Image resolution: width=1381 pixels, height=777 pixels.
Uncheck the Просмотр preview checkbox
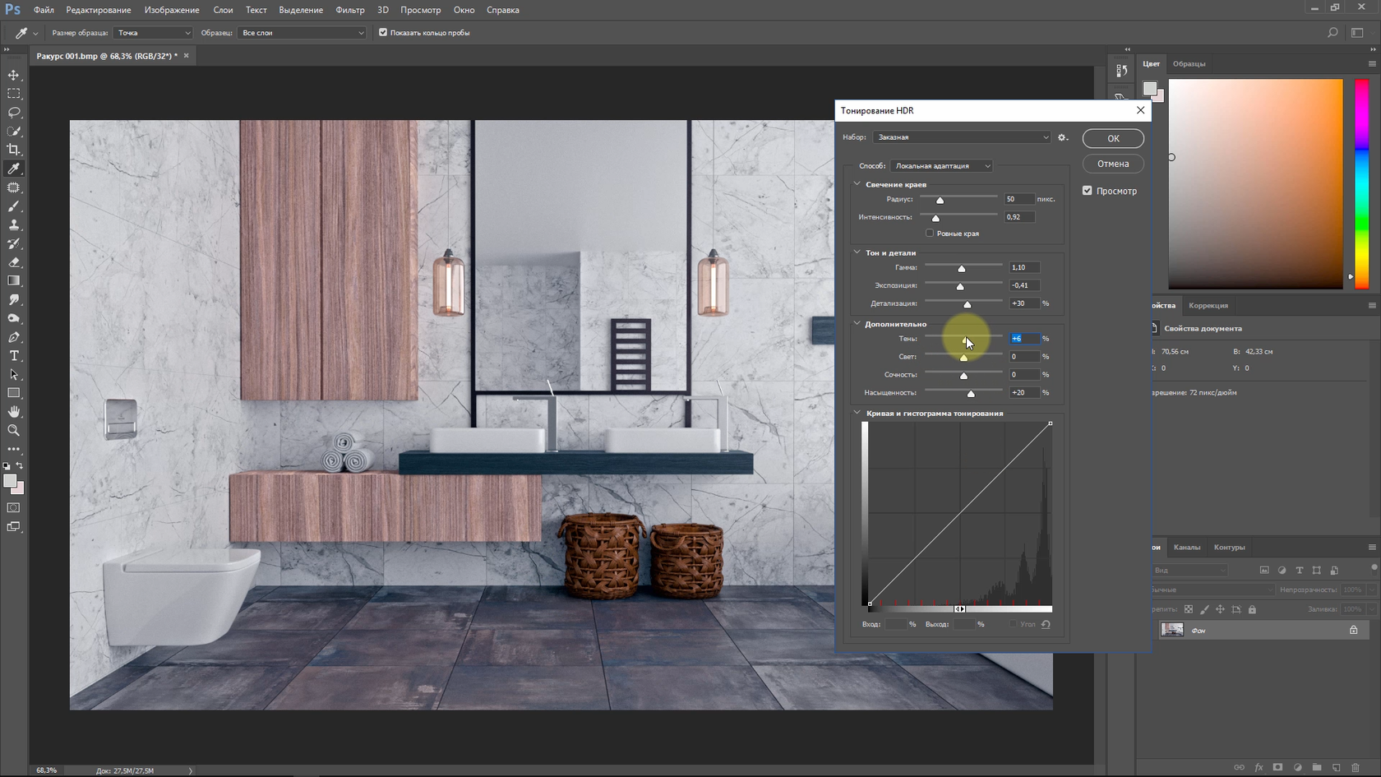click(1088, 191)
